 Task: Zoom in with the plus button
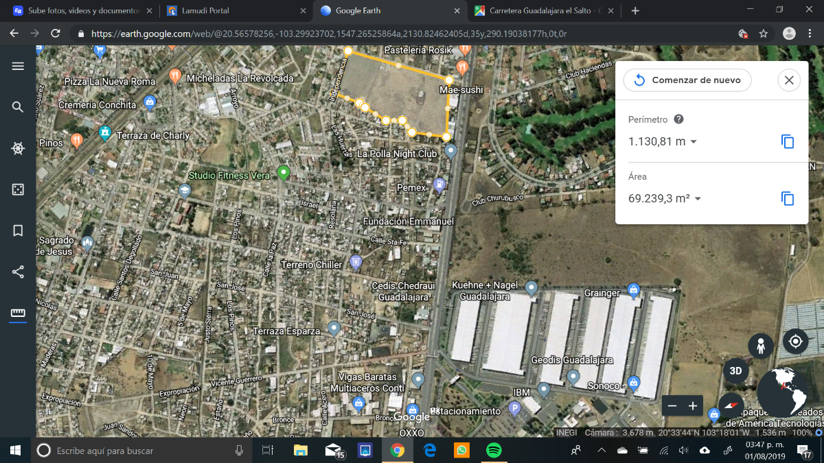(693, 406)
